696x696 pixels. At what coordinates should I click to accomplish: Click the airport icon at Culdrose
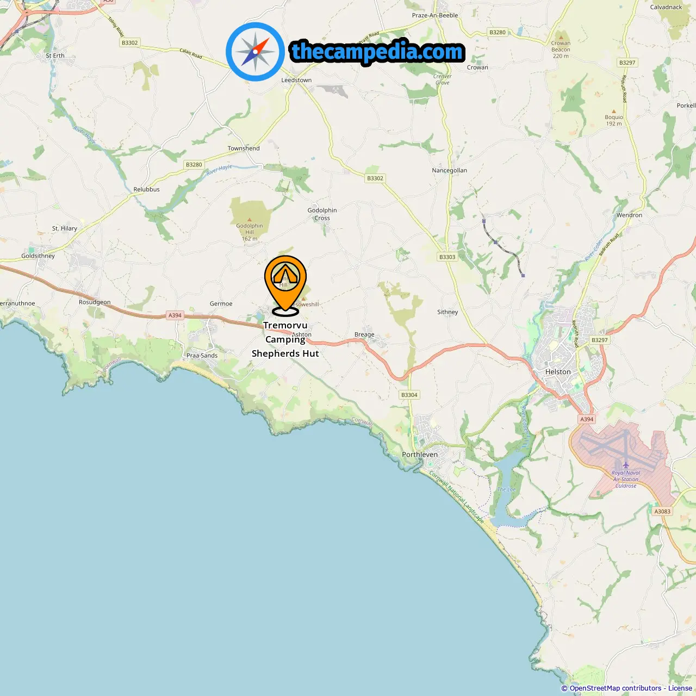coord(626,465)
